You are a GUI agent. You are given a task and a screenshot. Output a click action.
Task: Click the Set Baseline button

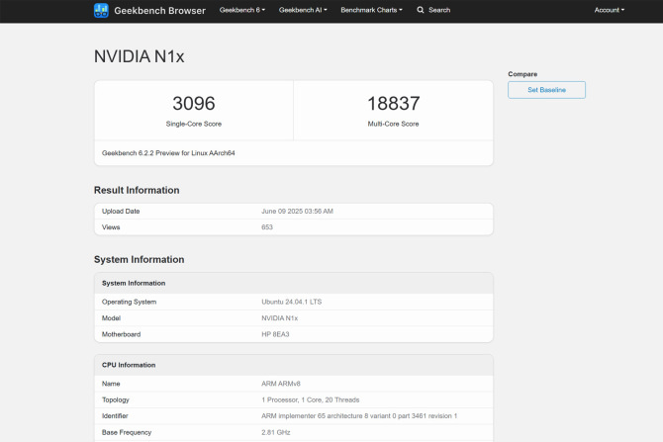[x=546, y=90]
